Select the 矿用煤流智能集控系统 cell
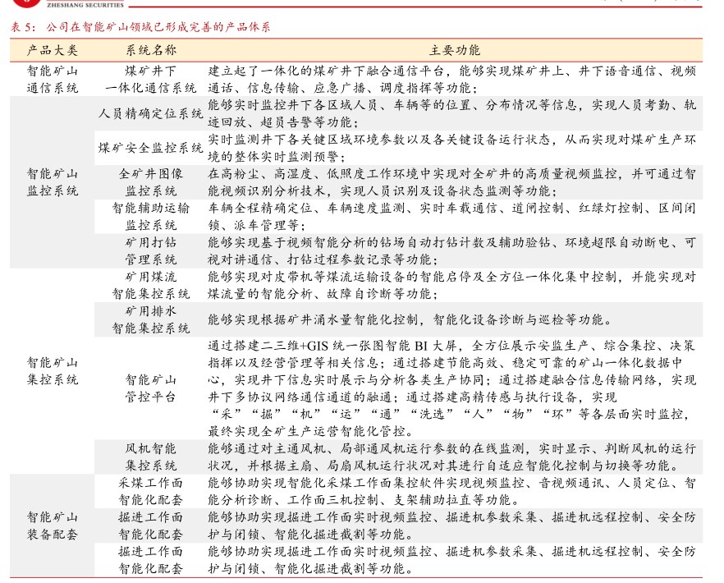The height and width of the screenshot is (583, 724). click(150, 285)
